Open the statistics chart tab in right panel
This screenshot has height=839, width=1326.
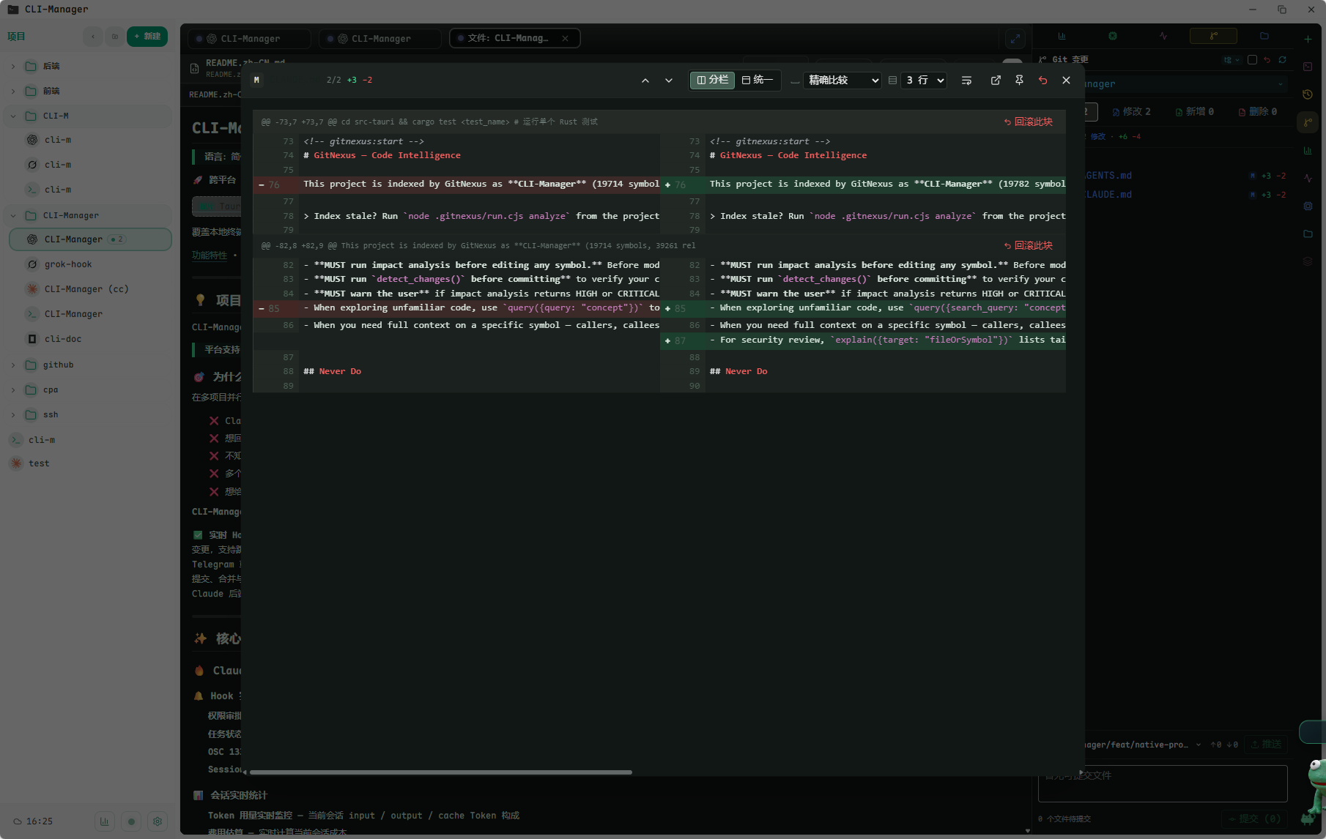click(x=1062, y=36)
